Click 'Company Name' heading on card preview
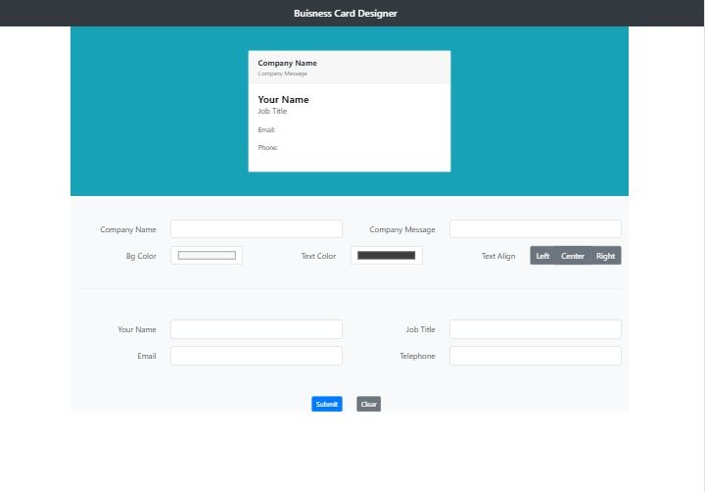The image size is (705, 492). [x=287, y=63]
